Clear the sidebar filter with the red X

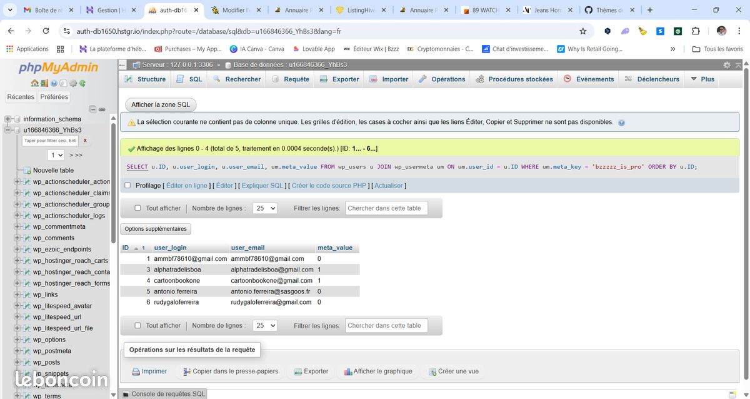(85, 141)
